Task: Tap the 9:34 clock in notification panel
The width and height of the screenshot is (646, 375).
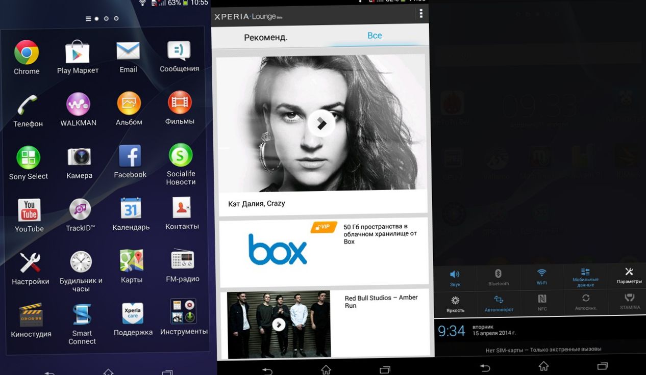Action: pyautogui.click(x=452, y=331)
